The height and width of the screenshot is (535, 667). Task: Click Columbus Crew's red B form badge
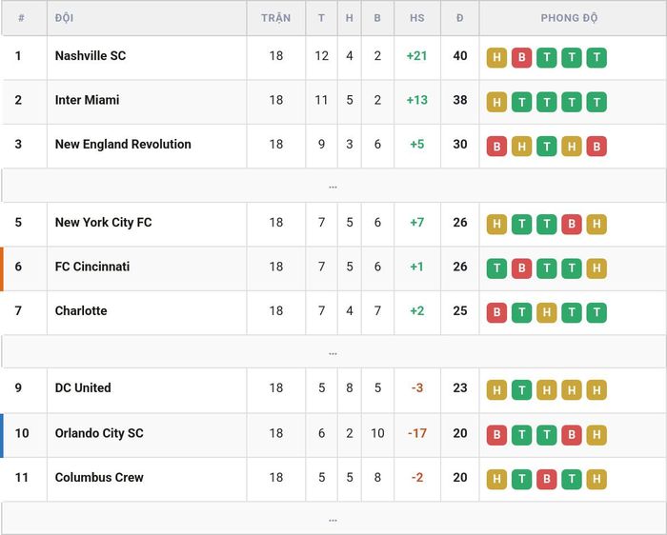(547, 480)
